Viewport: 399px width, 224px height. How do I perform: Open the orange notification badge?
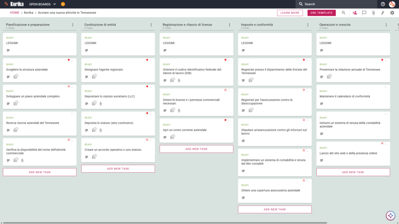(x=63, y=4)
